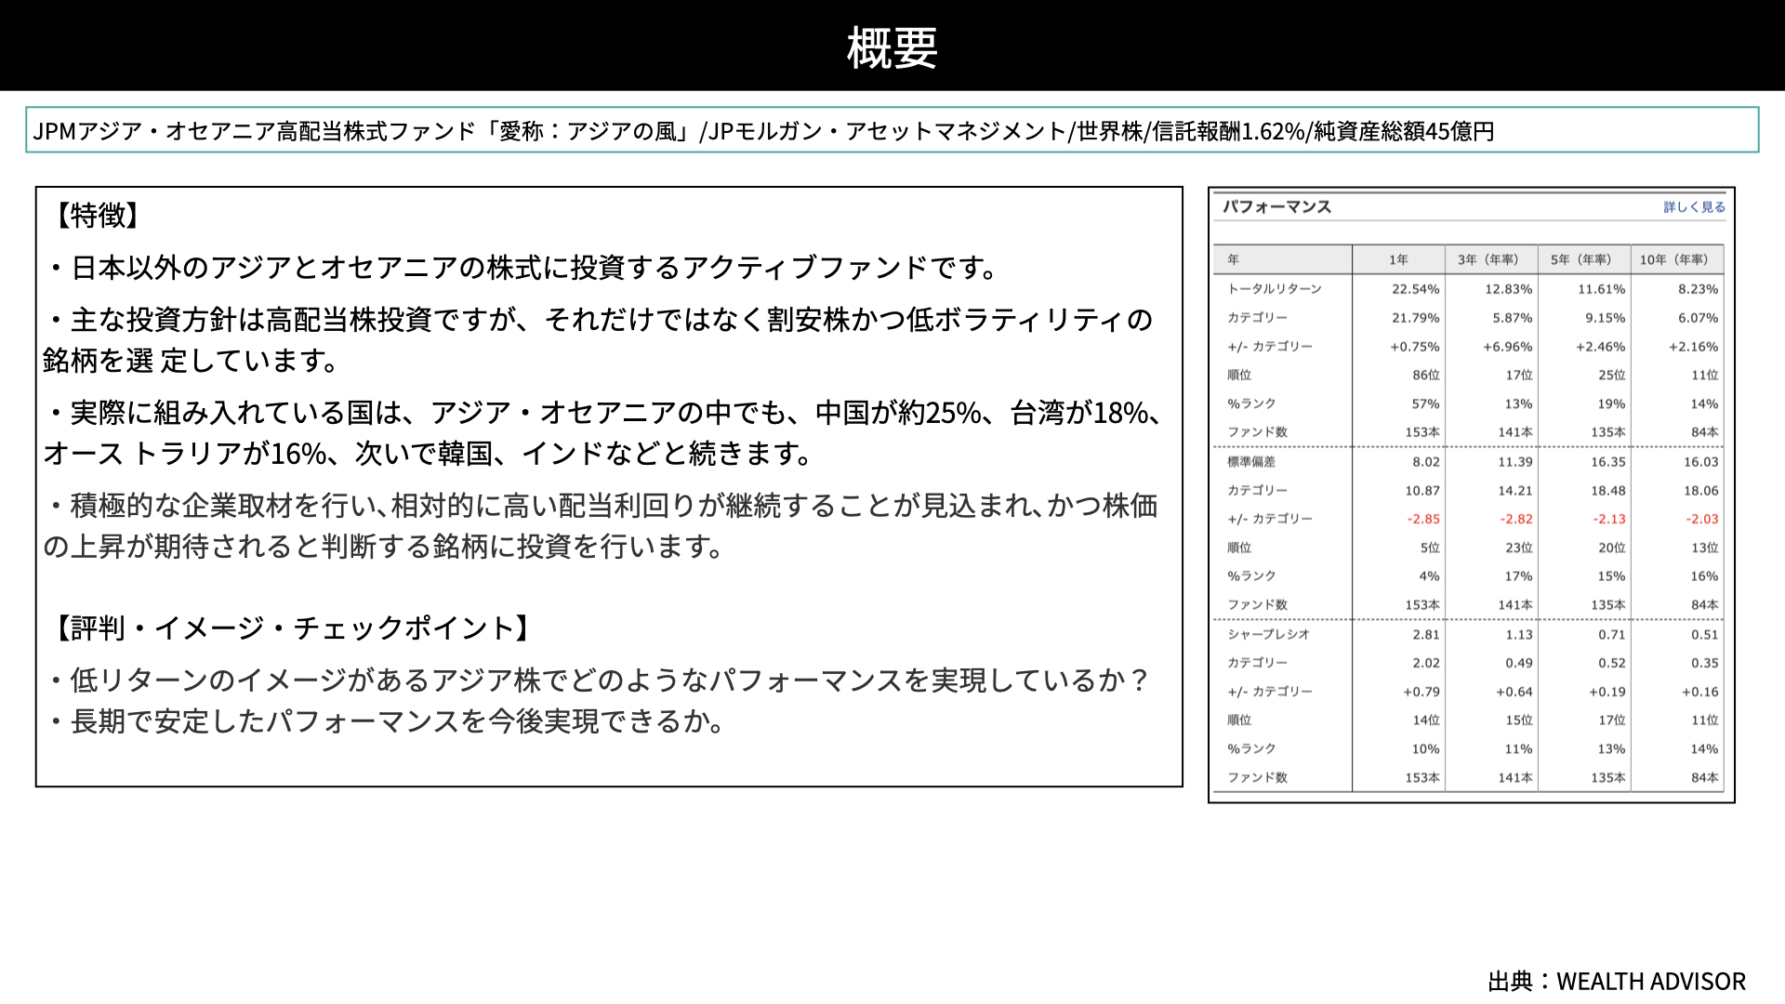Click the 8.23% total return cell

pyautogui.click(x=1698, y=289)
